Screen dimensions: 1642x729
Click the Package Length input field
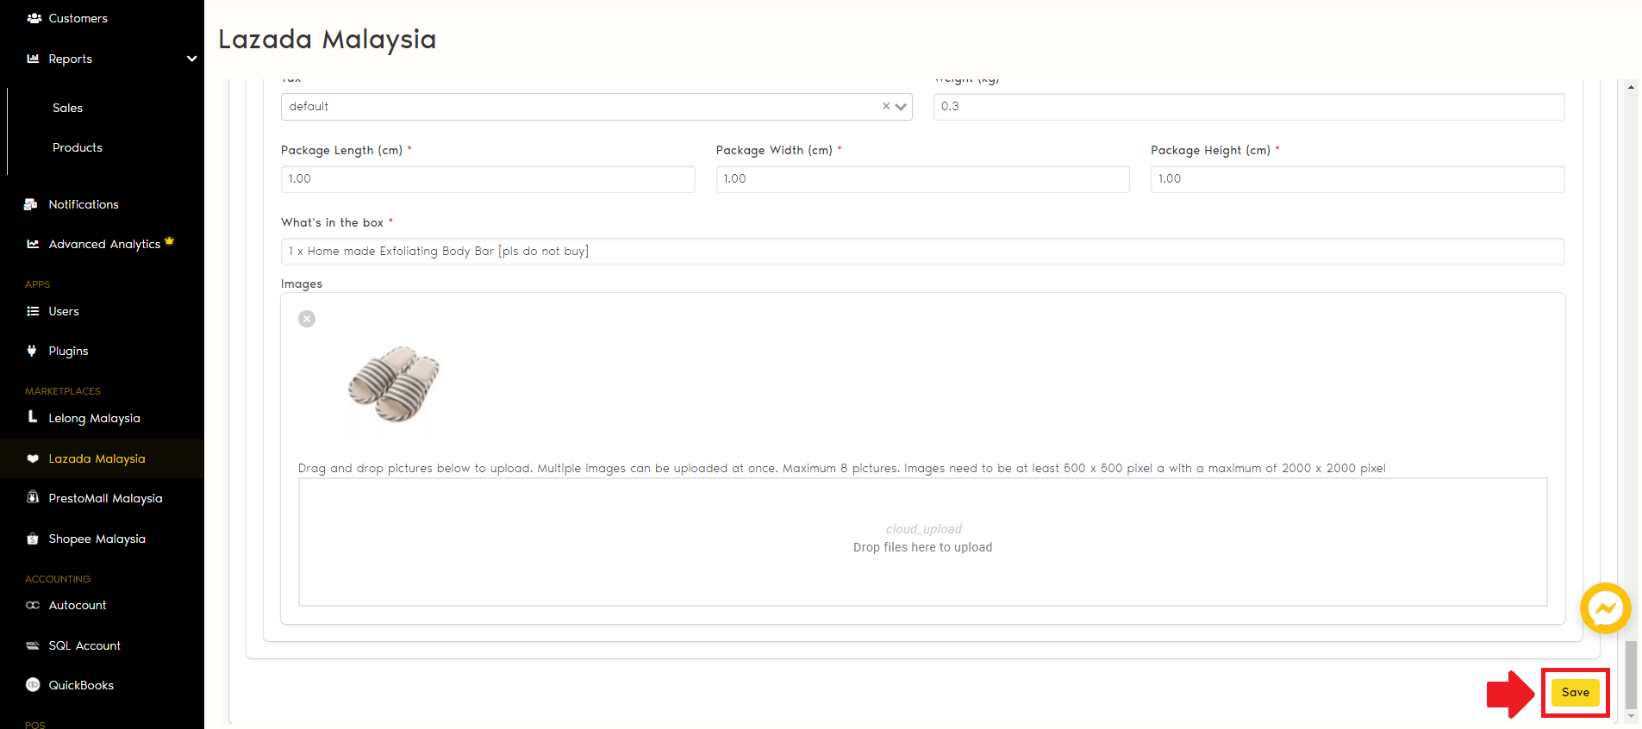click(x=488, y=179)
